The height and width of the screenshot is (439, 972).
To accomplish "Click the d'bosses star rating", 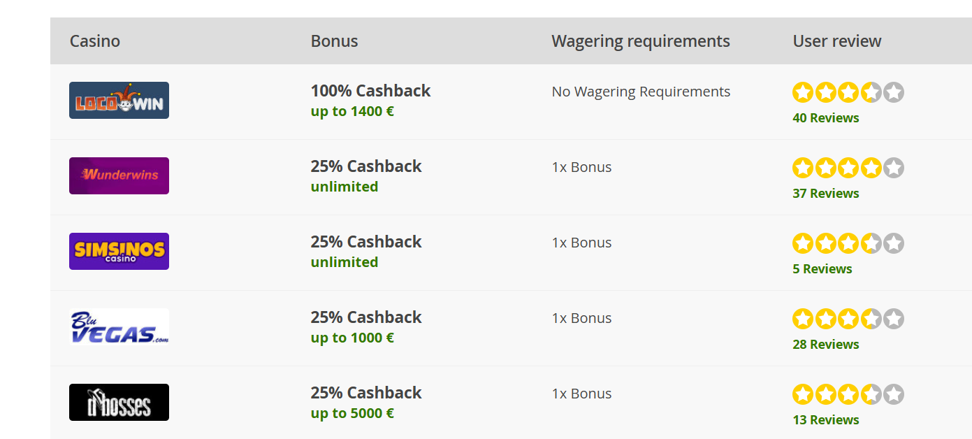I will click(x=848, y=394).
